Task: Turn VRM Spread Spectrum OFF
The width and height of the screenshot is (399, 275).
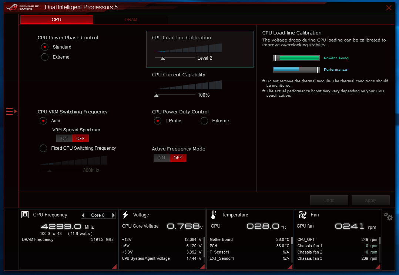Action: (x=81, y=138)
